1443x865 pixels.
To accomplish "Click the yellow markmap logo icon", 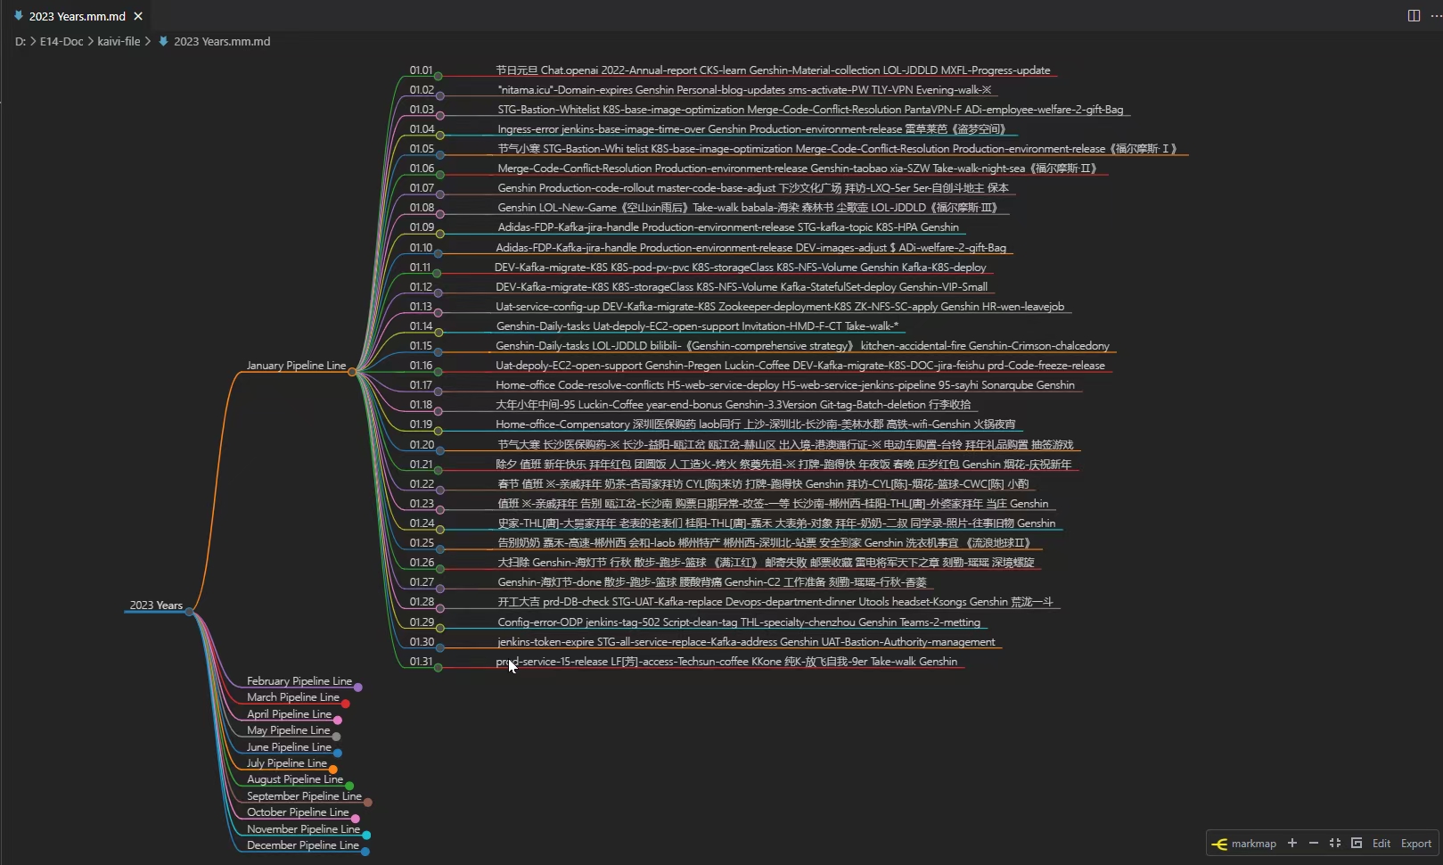I will 1220,844.
